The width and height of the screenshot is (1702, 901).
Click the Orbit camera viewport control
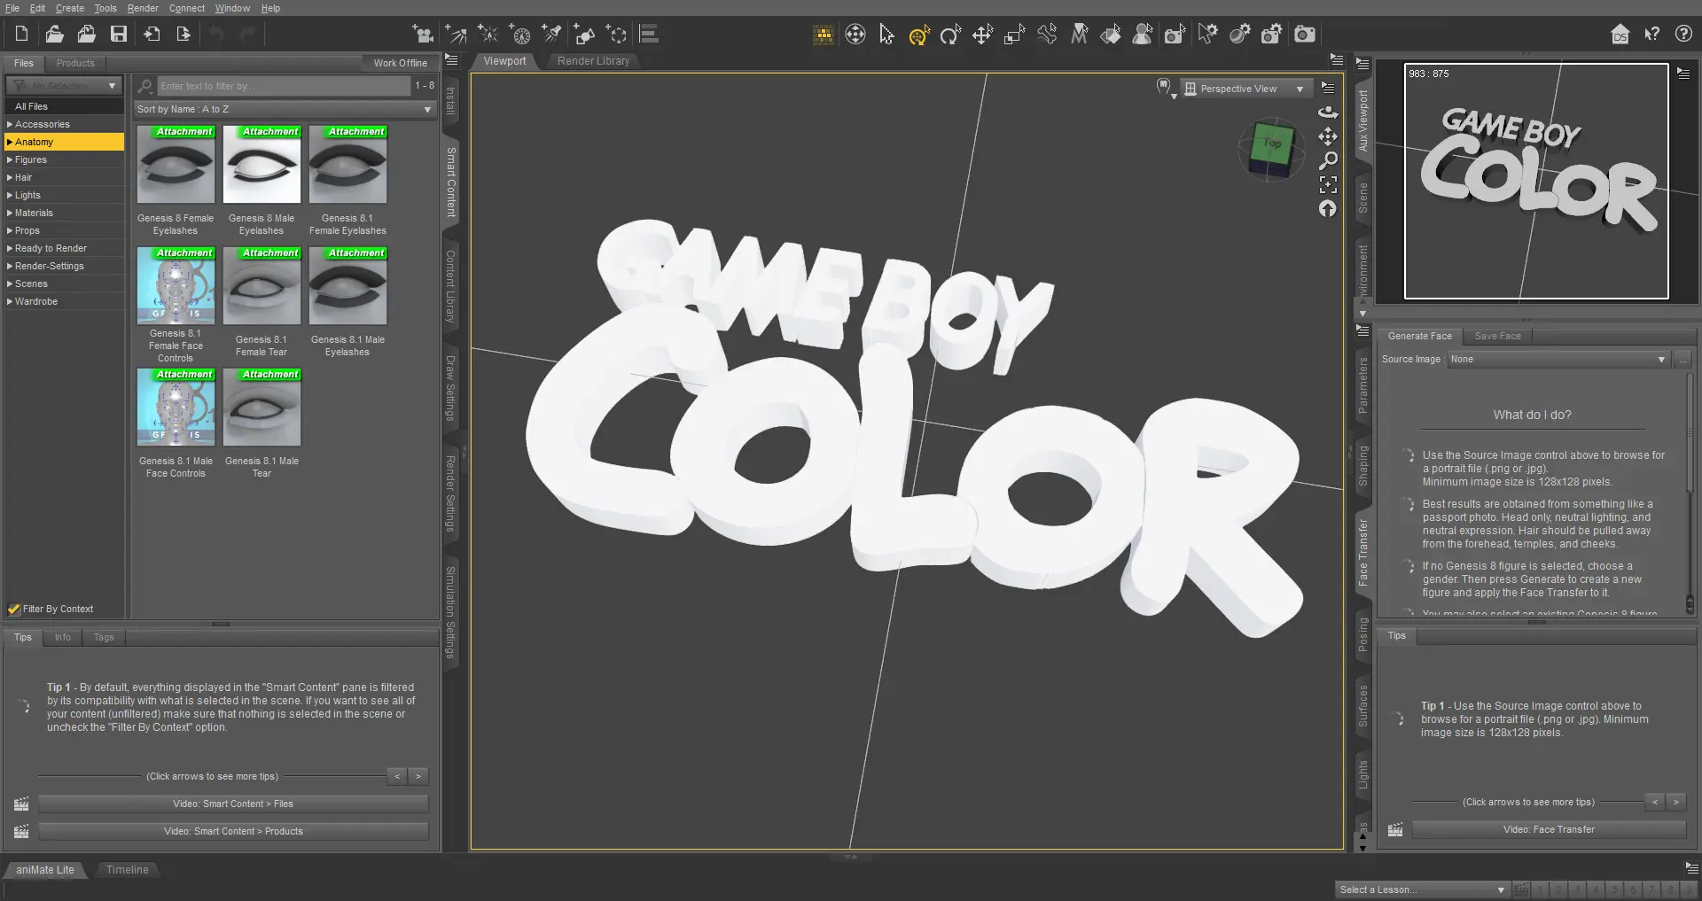(1328, 113)
